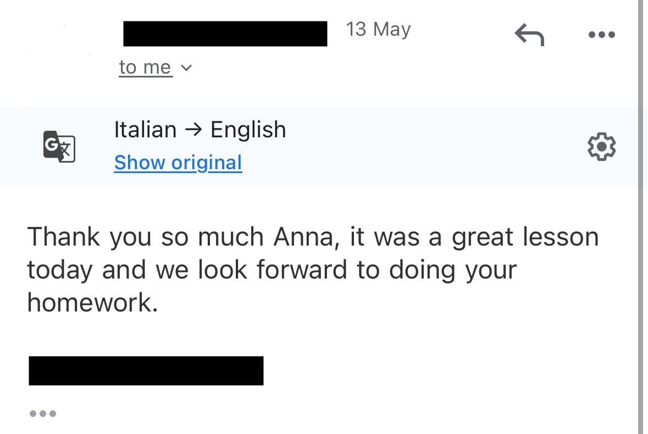Click the redacted signature block below the message
Screen dimensions: 648x434
pyautogui.click(x=146, y=371)
